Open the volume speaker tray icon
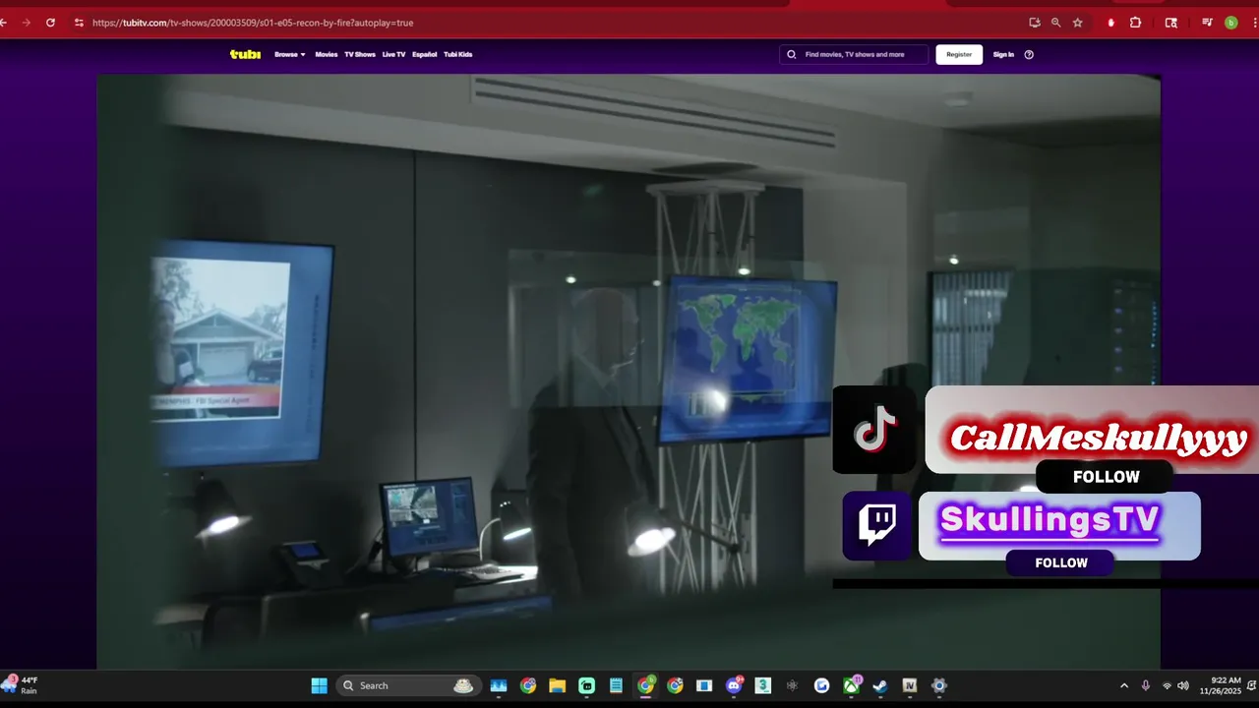Viewport: 1259px width, 708px height. point(1183,685)
